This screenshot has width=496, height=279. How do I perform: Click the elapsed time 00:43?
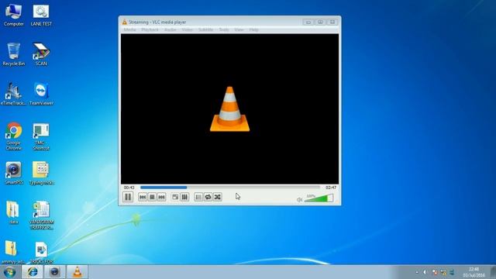pos(129,188)
